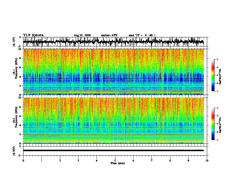This screenshot has width=233, height=180.
Task: Select the ch.3(V) axis label
Action: coord(14,151)
